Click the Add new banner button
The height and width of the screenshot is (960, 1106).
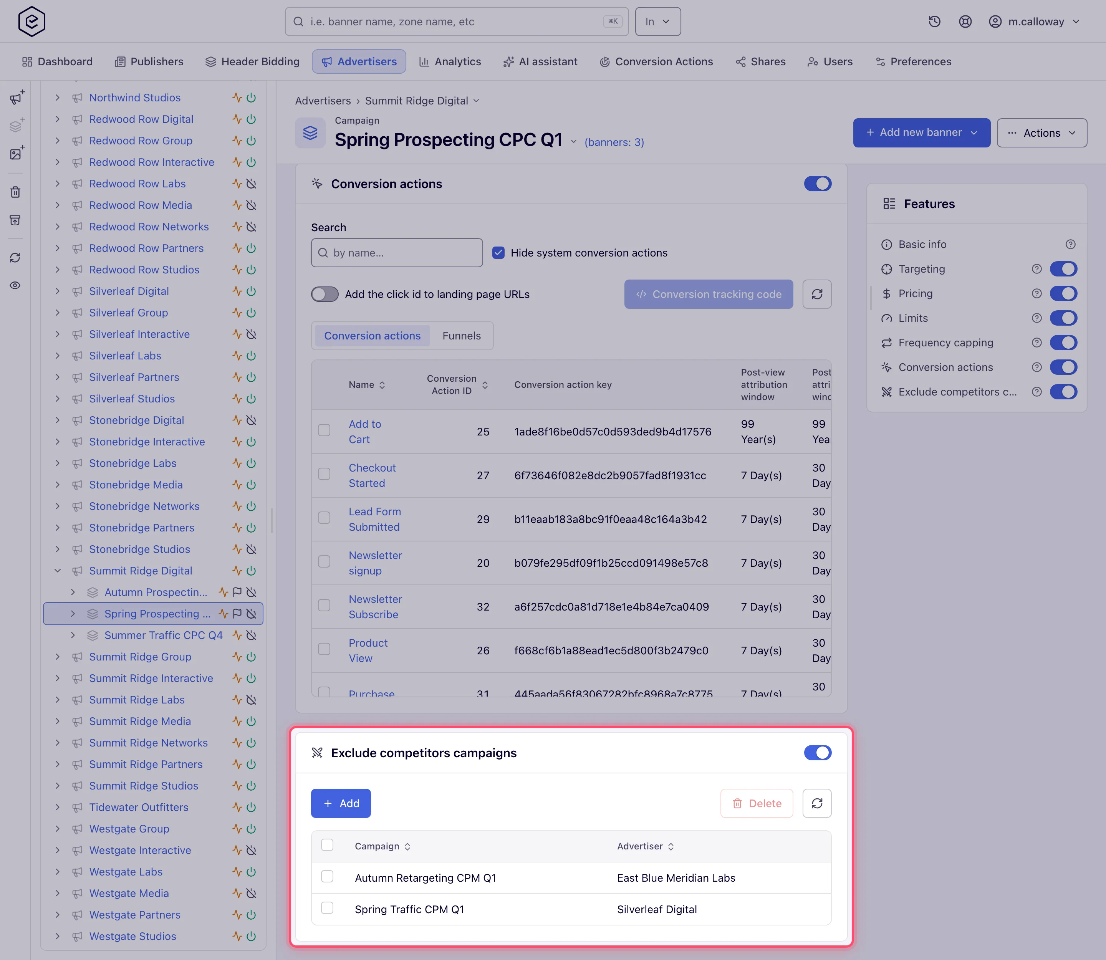click(x=921, y=133)
